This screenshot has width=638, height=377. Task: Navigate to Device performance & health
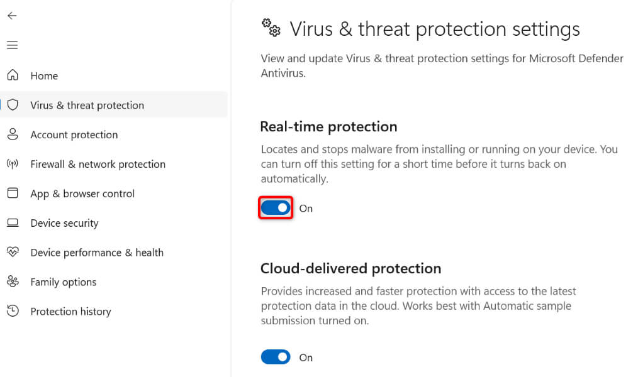click(97, 253)
